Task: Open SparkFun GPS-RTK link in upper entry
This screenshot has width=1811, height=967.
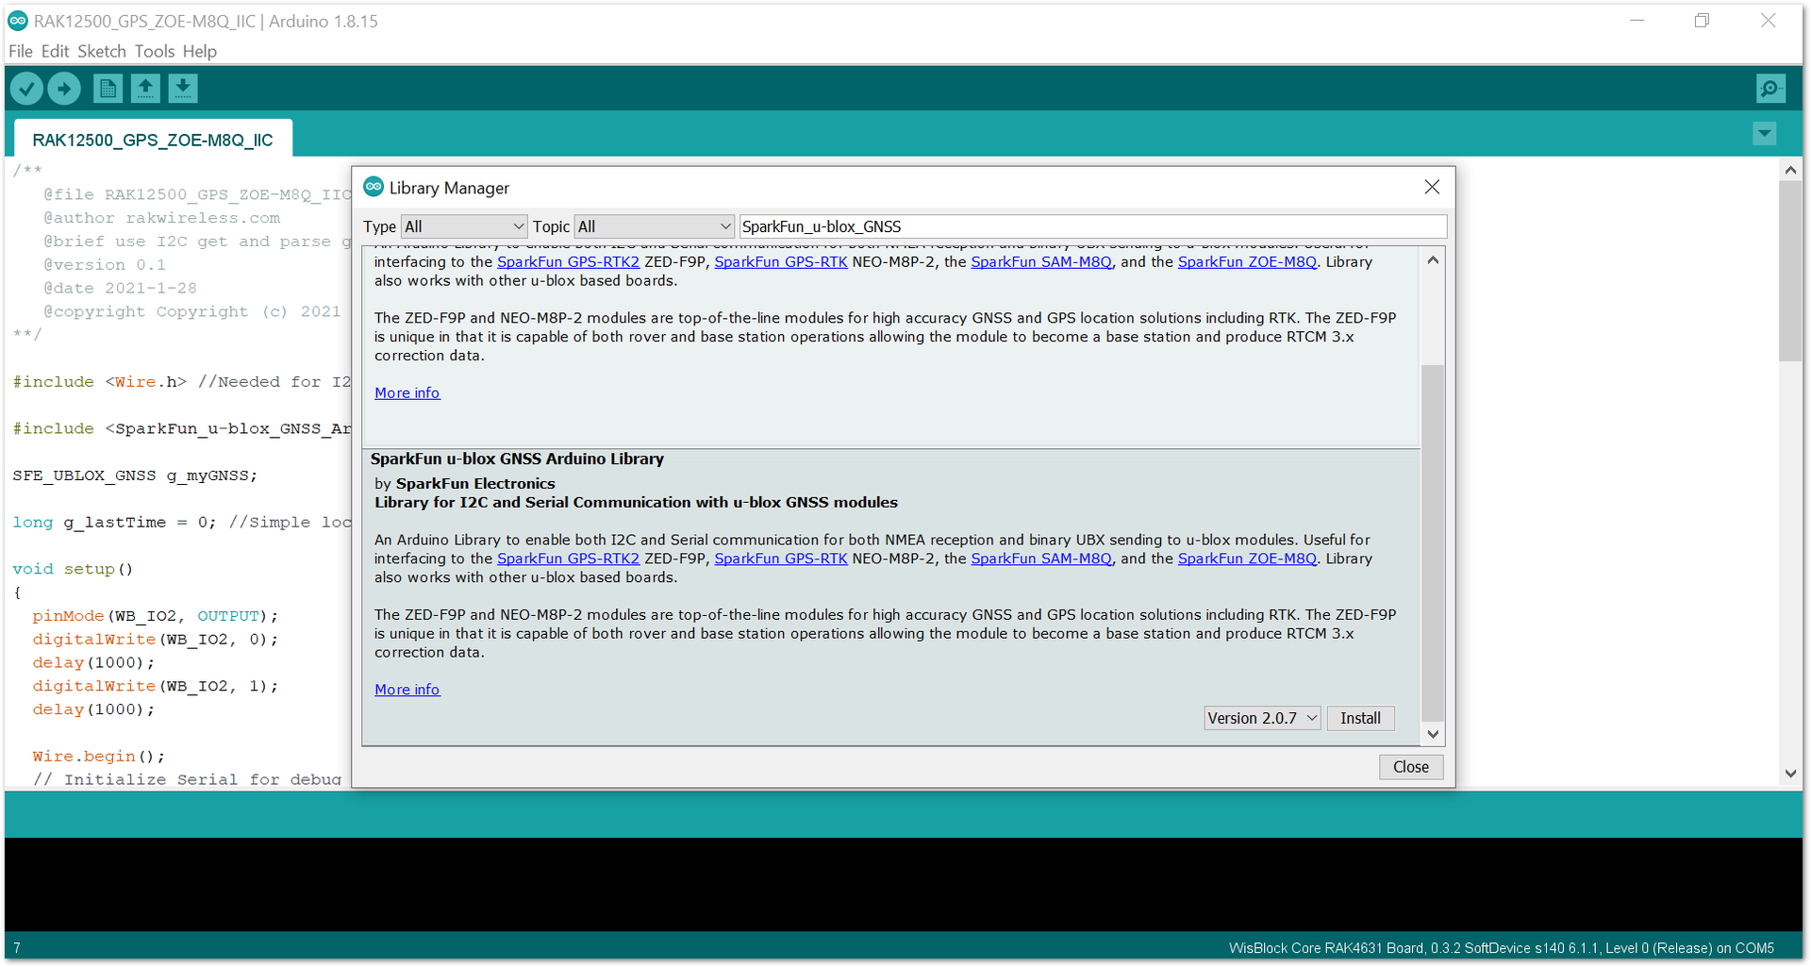Action: tap(781, 261)
